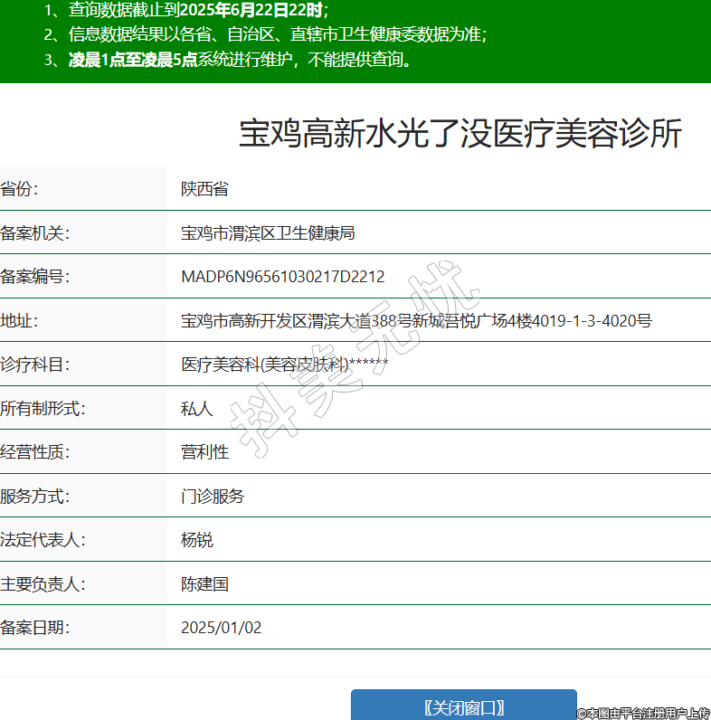The image size is (711, 720).
Task: Select the person in charge 陈建国
Action: [x=204, y=583]
